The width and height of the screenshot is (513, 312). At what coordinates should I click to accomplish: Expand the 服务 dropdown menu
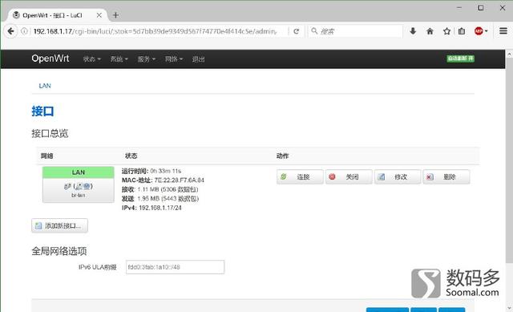(x=146, y=59)
